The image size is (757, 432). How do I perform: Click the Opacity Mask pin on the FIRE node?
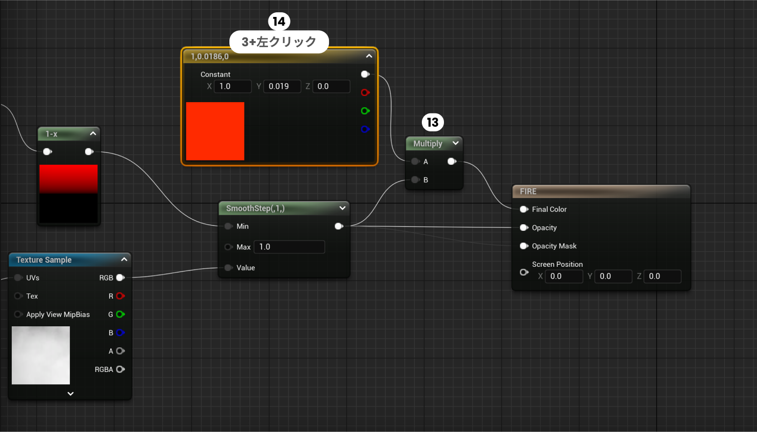(524, 246)
